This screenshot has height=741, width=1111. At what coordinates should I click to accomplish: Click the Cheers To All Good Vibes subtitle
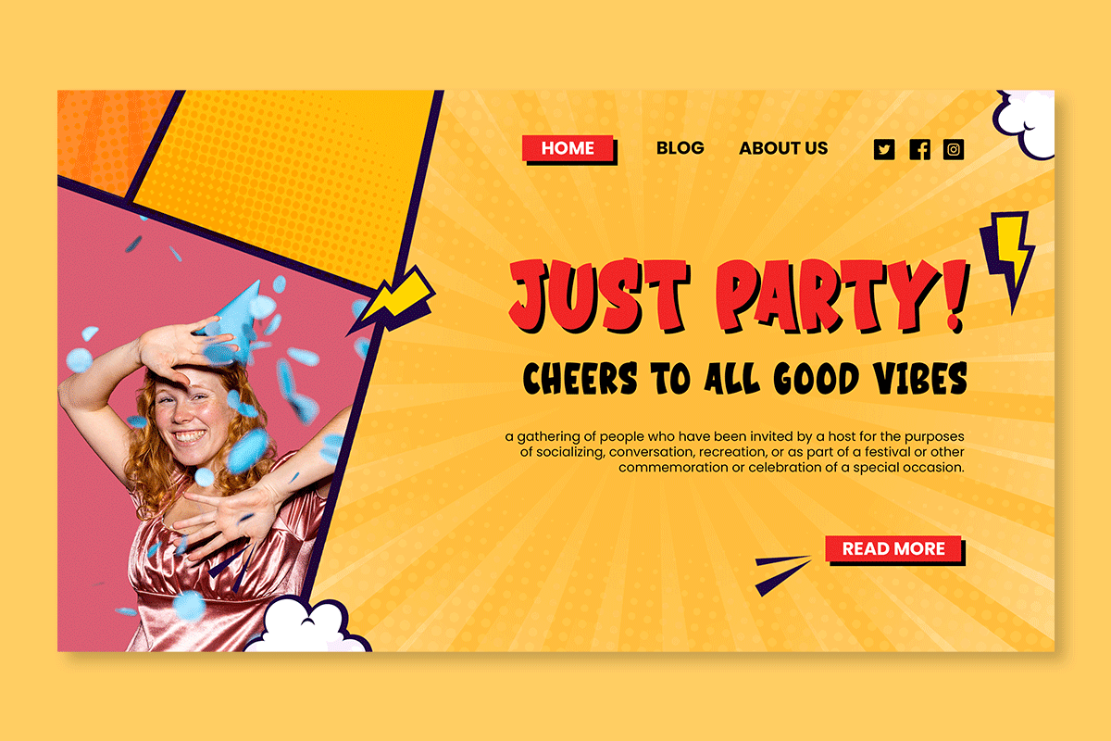tap(745, 379)
